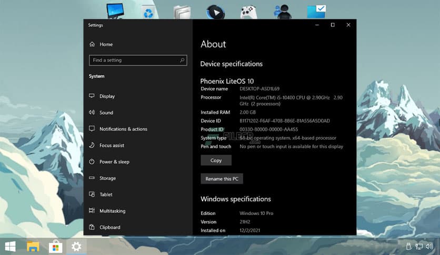Select the checkmark folder desktop icon
The image size is (440, 255).
[x=316, y=12]
